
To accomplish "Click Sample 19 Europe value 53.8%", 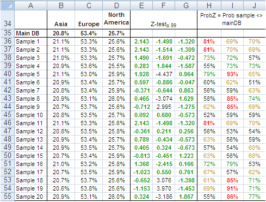I will (89, 188).
